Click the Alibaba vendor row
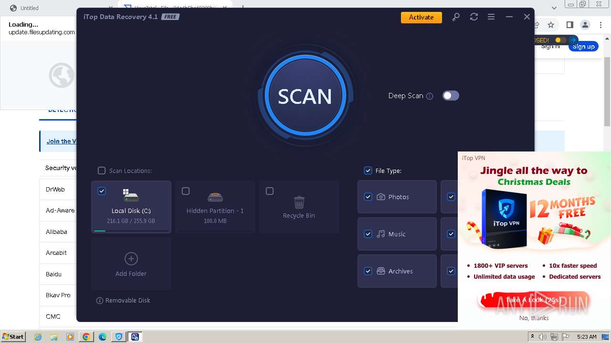This screenshot has width=611, height=343. coord(58,232)
